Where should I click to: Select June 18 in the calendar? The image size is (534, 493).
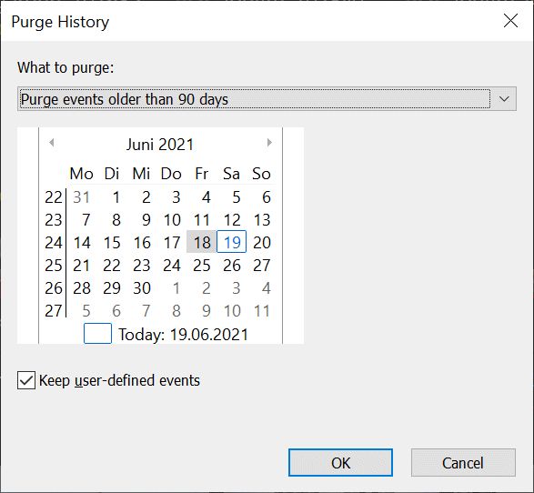tap(202, 242)
